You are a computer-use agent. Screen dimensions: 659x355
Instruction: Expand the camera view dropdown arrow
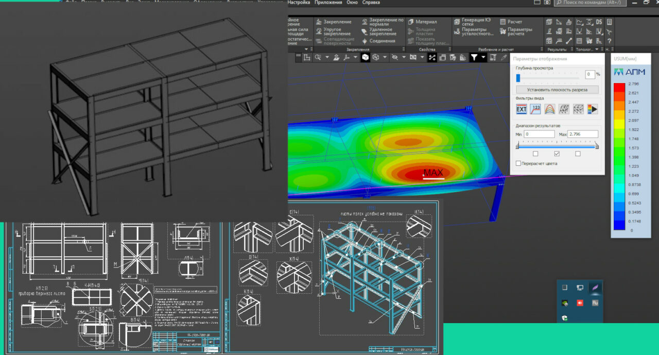[422, 57]
